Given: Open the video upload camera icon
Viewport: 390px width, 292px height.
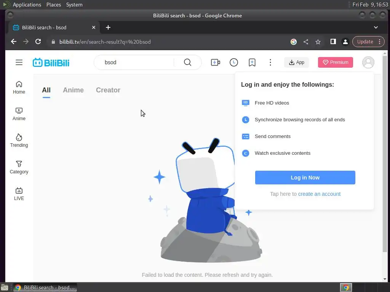Looking at the screenshot, I should point(216,62).
